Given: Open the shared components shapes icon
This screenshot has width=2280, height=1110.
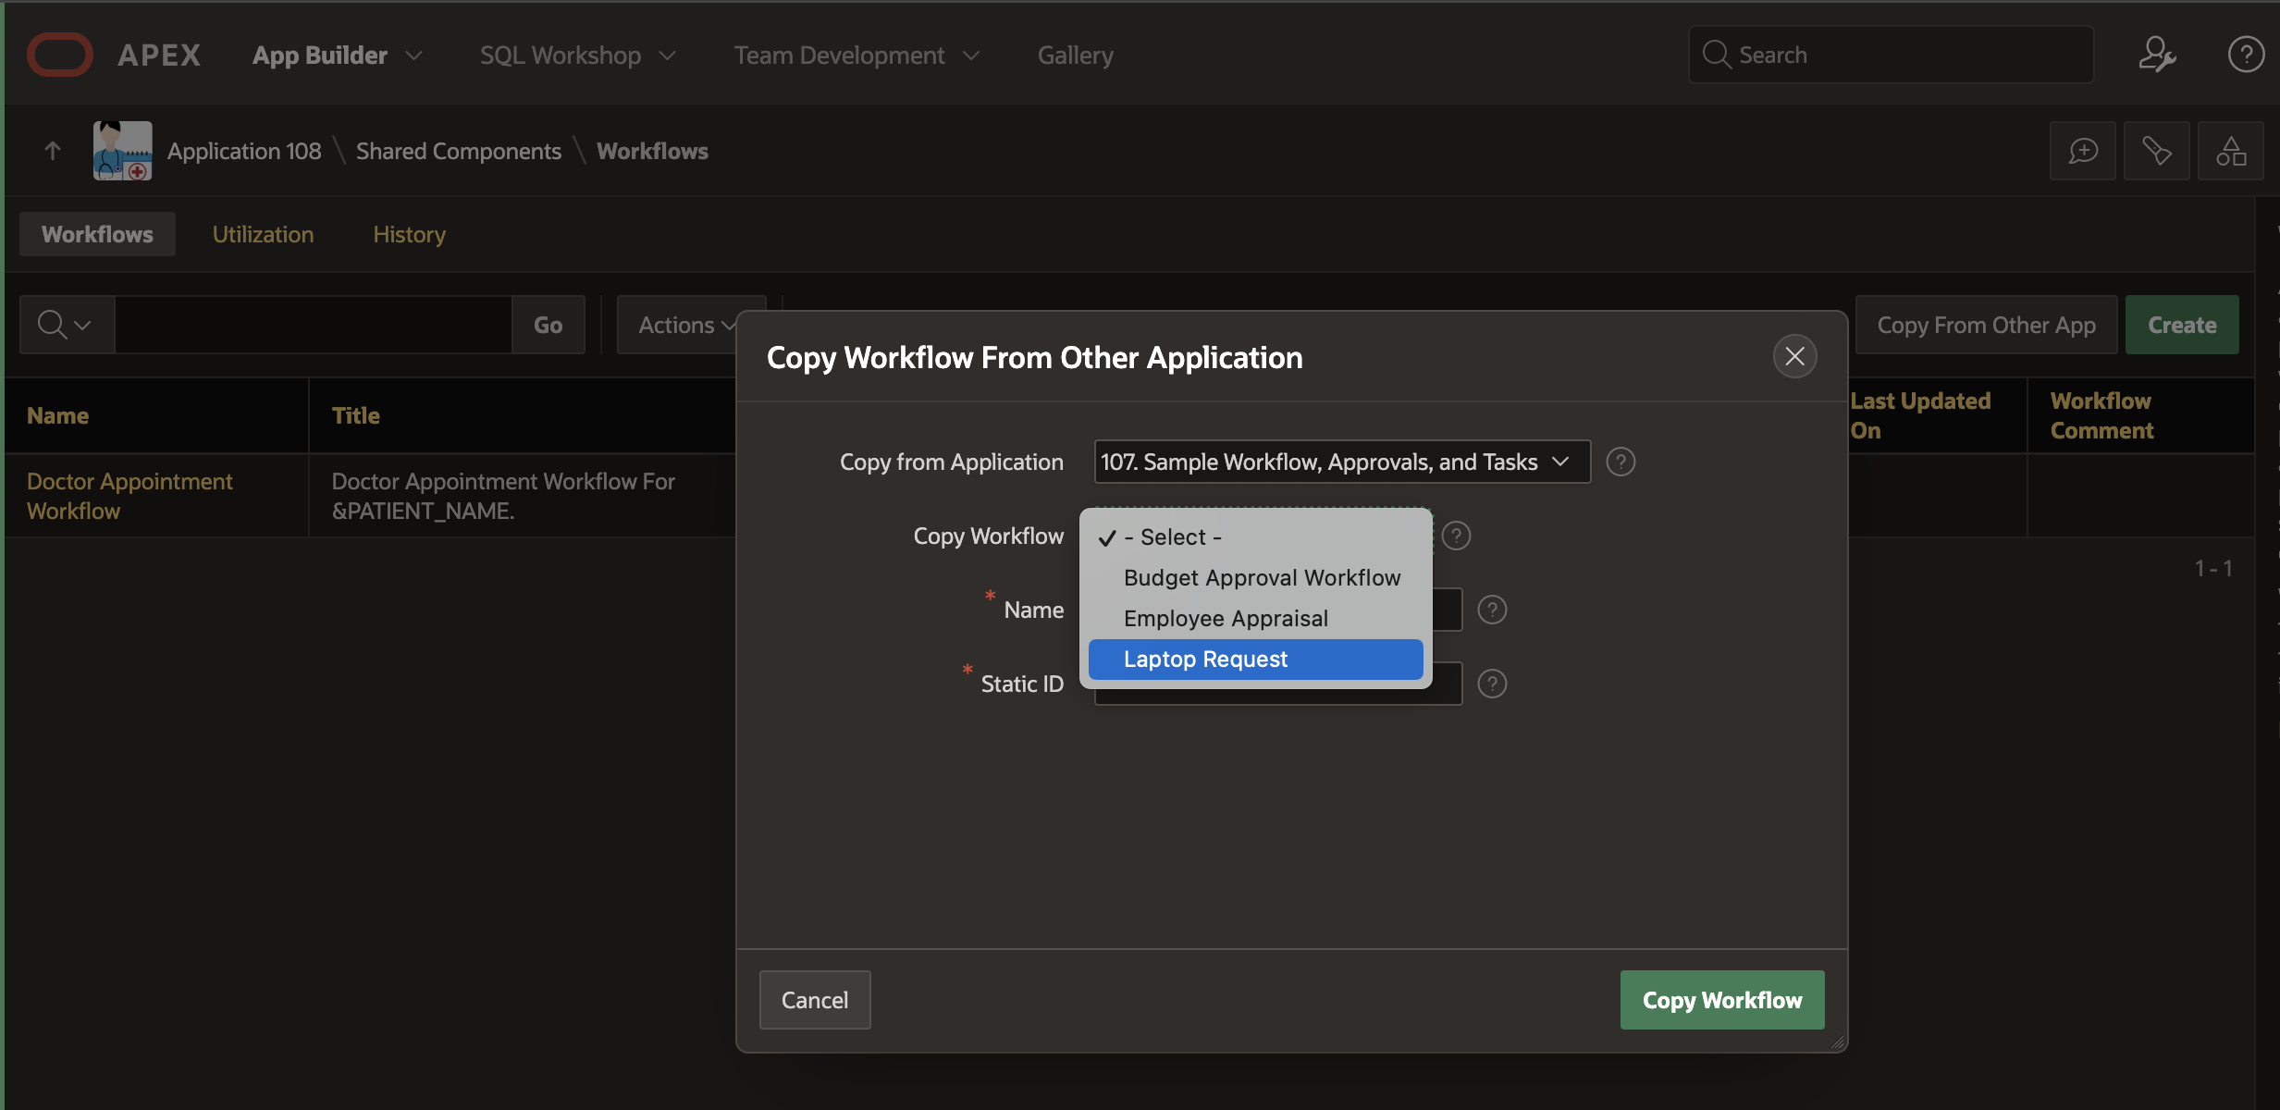Looking at the screenshot, I should tap(2230, 151).
